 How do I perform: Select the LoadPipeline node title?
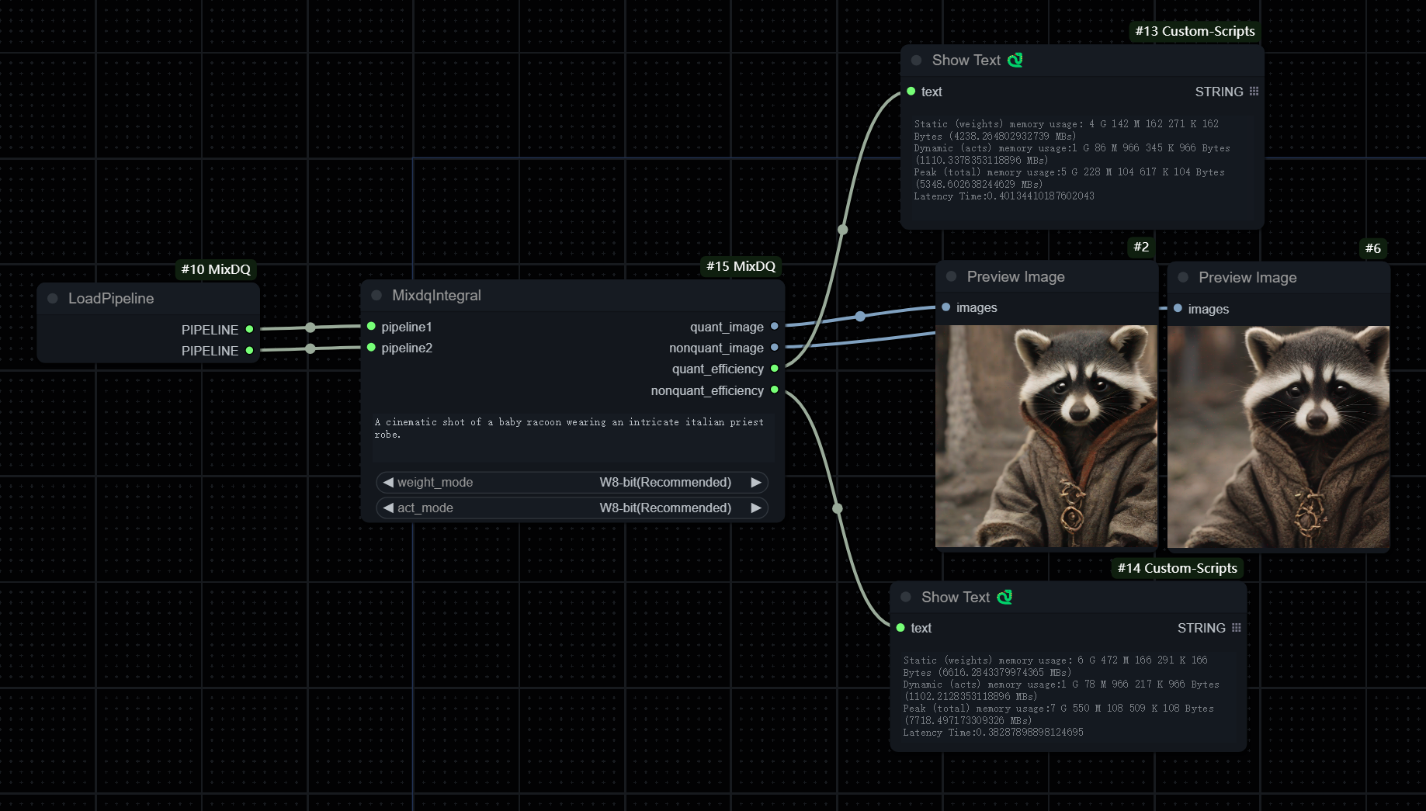(111, 299)
